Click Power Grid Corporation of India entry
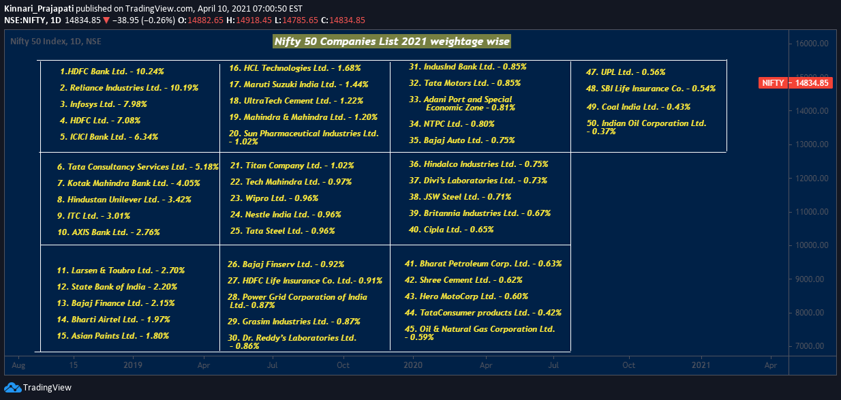Image resolution: width=841 pixels, height=400 pixels. click(x=297, y=301)
